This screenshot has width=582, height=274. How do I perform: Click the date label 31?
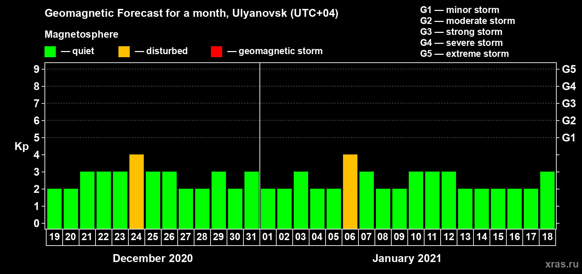click(x=251, y=237)
